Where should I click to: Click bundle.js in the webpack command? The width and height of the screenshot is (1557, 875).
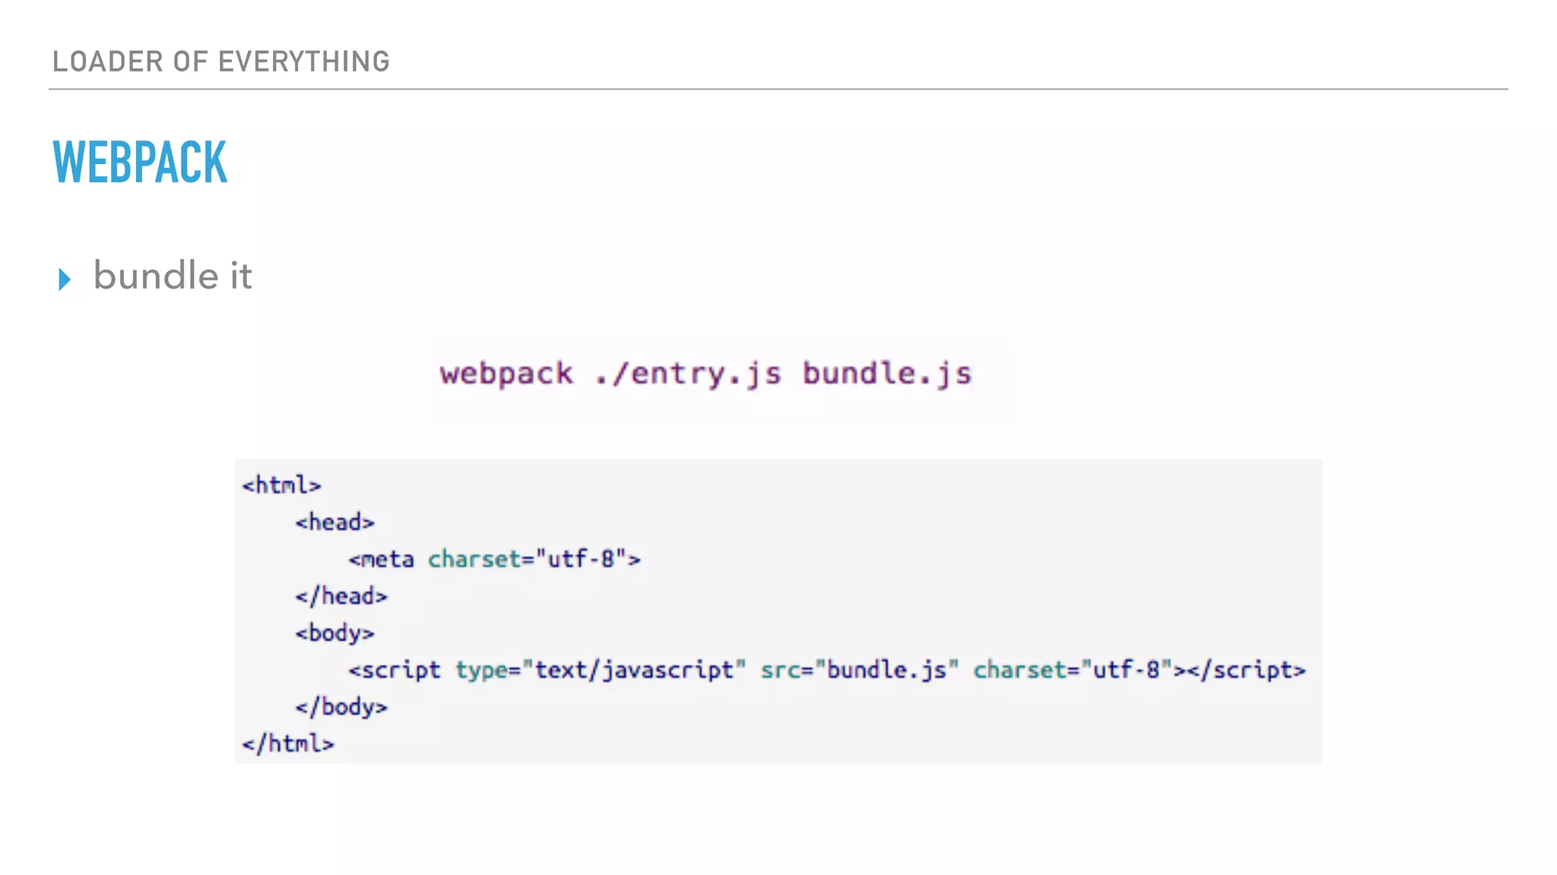(887, 374)
